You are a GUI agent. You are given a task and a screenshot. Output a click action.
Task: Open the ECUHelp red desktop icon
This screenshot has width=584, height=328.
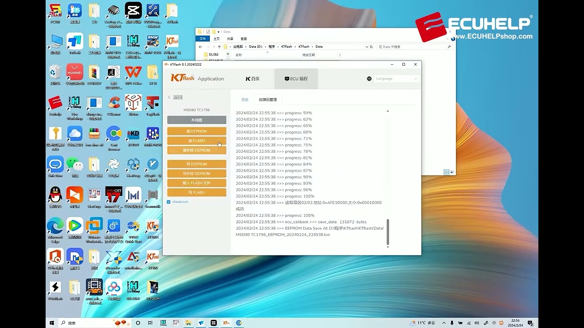pos(55,106)
